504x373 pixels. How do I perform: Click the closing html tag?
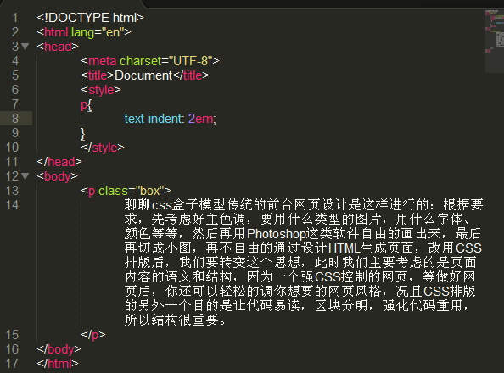58,364
